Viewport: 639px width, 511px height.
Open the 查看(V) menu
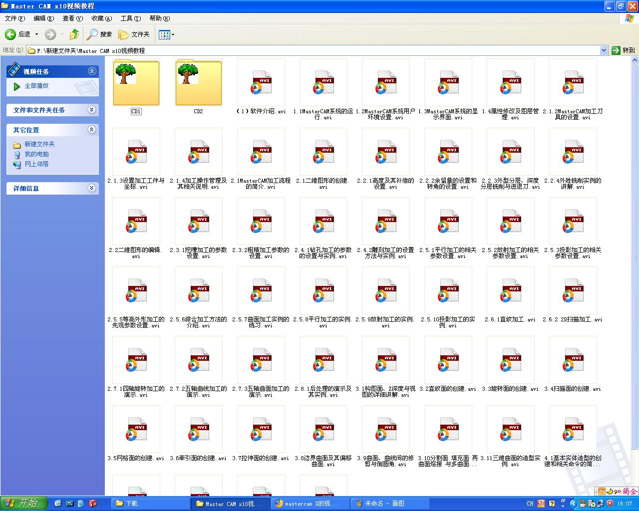(73, 18)
